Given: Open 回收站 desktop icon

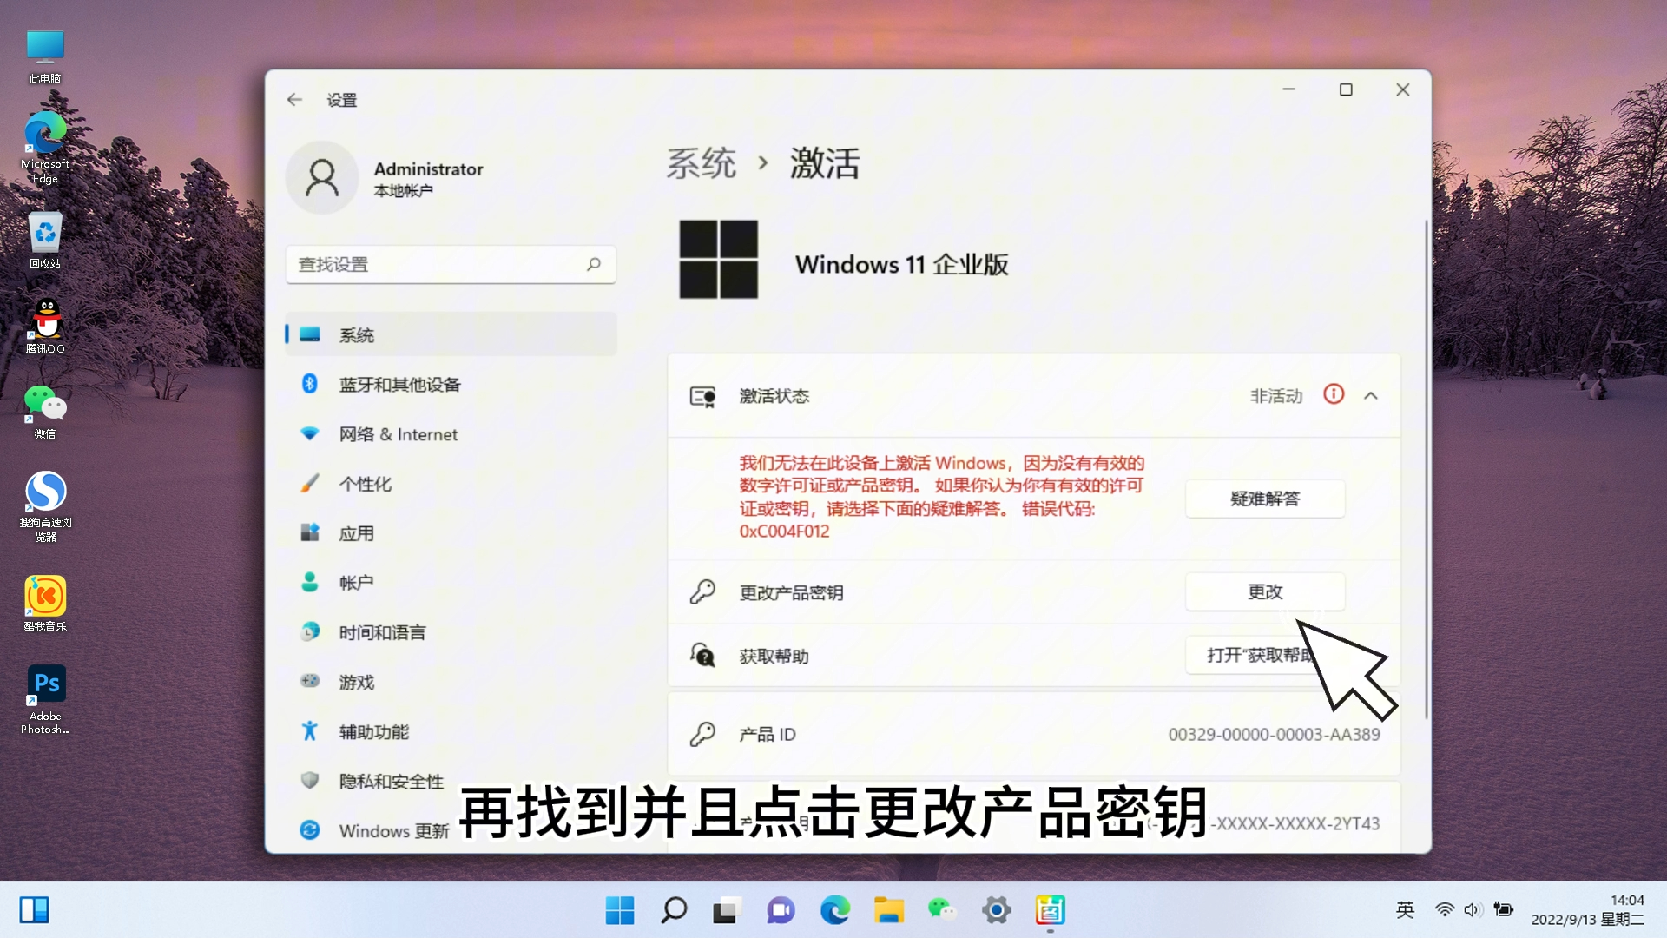Looking at the screenshot, I should click(45, 241).
